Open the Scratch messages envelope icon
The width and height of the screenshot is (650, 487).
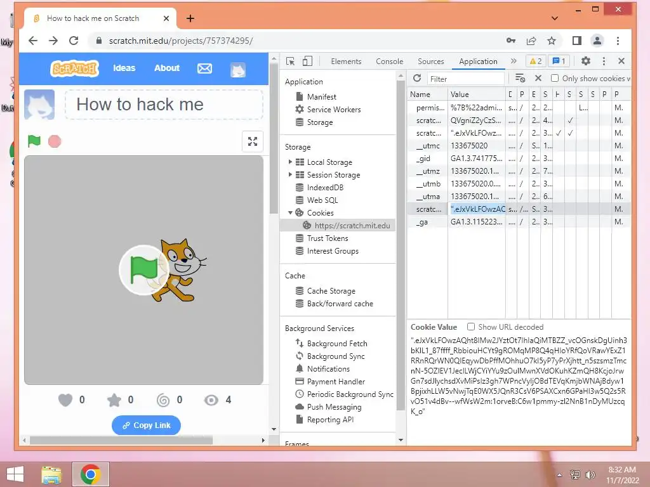pyautogui.click(x=204, y=68)
